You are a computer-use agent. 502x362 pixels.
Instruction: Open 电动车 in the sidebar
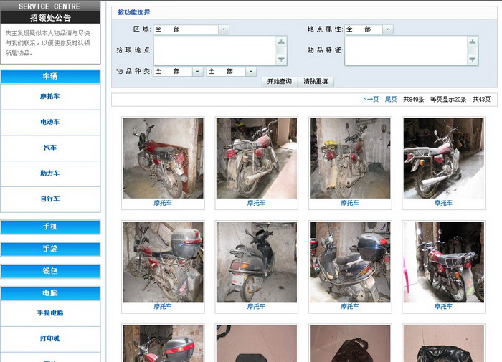(50, 122)
